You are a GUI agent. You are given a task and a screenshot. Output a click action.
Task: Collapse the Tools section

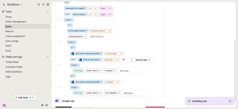coord(48,12)
